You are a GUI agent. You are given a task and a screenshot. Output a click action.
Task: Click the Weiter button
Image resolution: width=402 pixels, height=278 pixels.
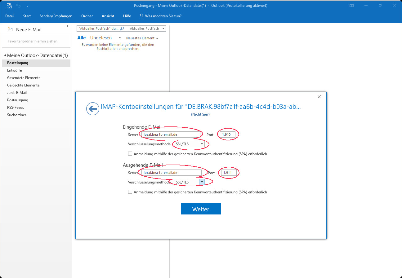point(201,209)
